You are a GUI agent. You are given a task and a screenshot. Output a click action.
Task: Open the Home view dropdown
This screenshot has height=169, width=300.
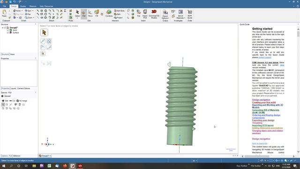[x=22, y=11]
